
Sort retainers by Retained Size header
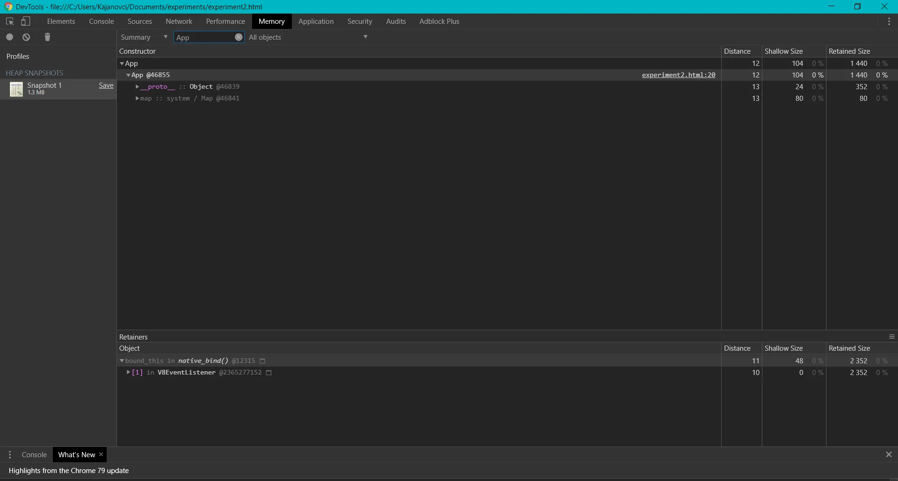(x=862, y=348)
